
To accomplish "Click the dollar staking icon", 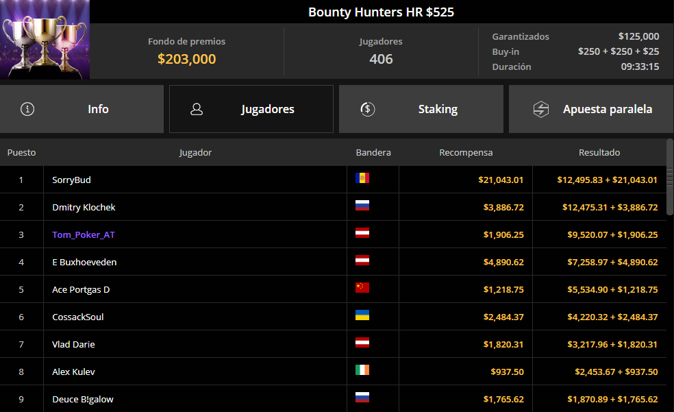I will click(x=368, y=109).
